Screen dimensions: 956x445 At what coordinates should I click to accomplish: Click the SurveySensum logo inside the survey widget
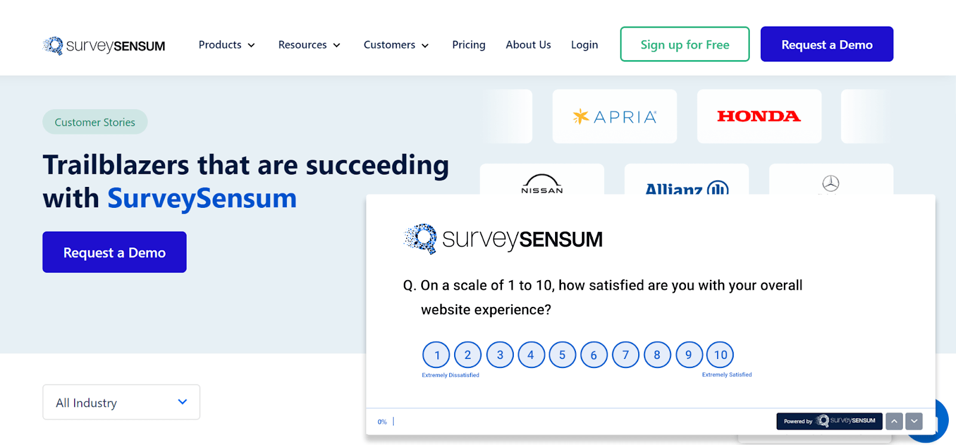(502, 238)
